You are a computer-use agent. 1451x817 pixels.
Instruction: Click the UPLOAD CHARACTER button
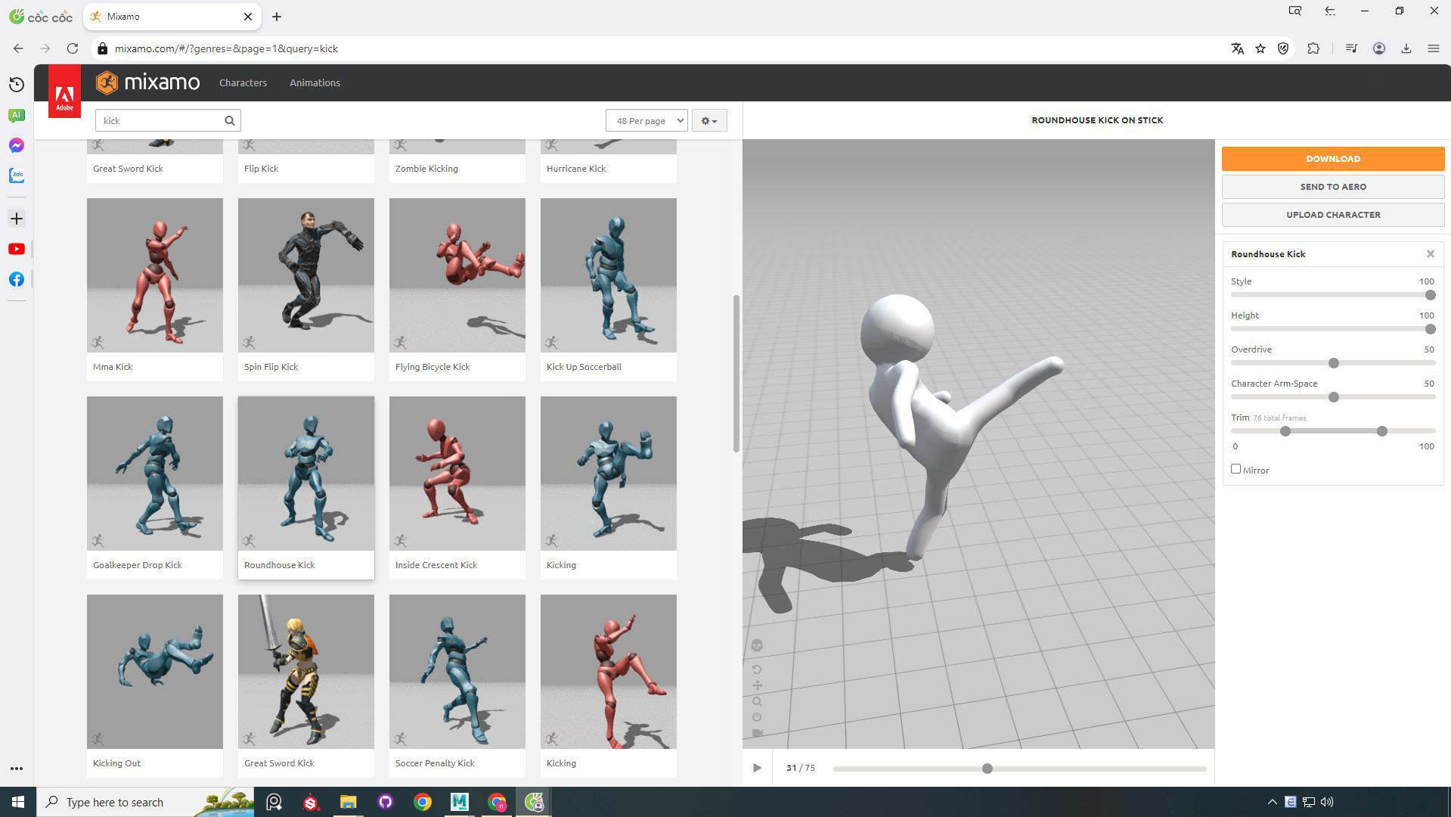click(x=1333, y=215)
